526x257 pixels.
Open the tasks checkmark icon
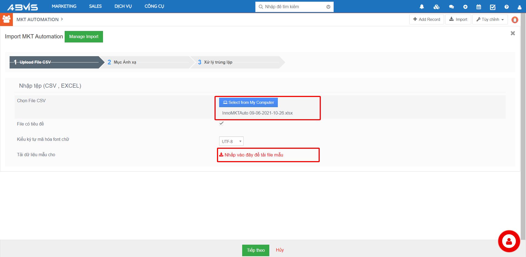493,7
